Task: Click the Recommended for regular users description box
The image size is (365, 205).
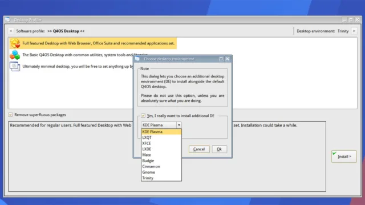Action: [x=167, y=157]
